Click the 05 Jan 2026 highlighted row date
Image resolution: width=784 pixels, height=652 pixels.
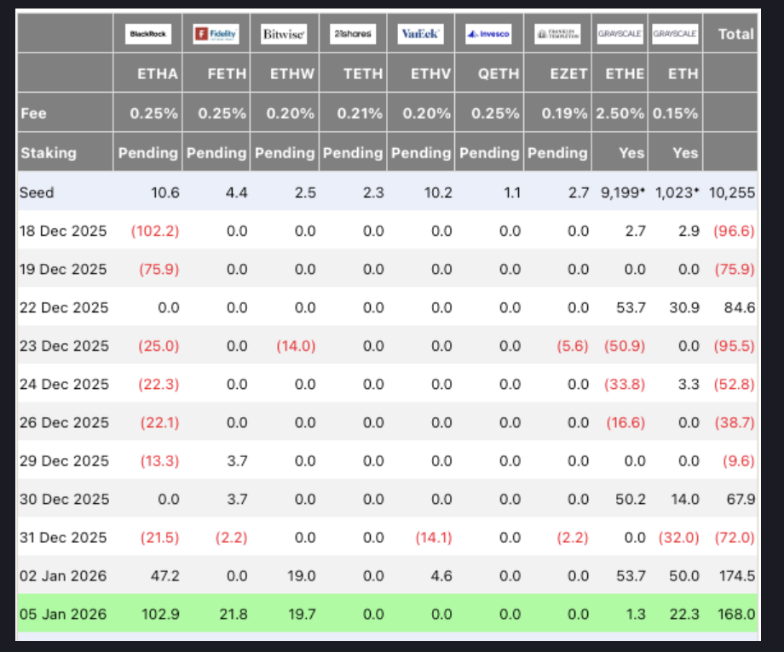click(x=63, y=614)
